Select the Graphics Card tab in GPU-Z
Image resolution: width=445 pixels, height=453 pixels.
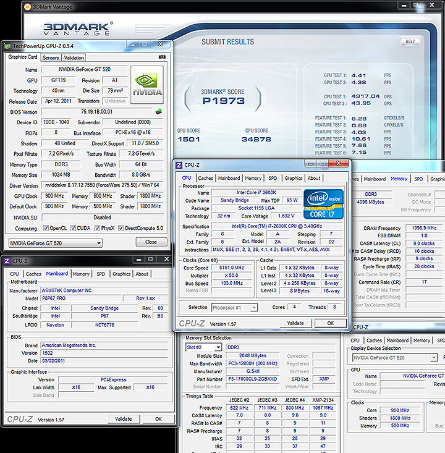23,57
